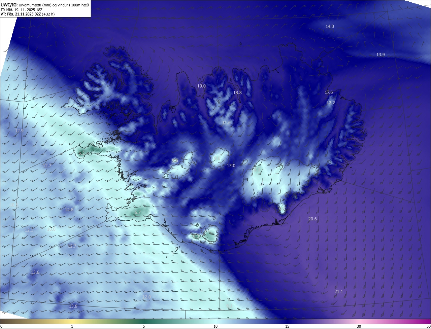Click the color scale tick label 5
Screen dimensions: 431x329
point(144,326)
